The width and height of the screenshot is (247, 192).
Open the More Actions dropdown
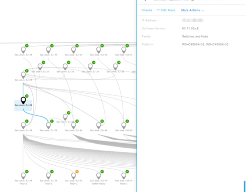[192, 10]
